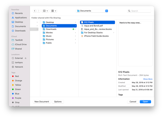This screenshot has height=118, width=163.
Task: Filter by the Orange tag
Action: 17,80
